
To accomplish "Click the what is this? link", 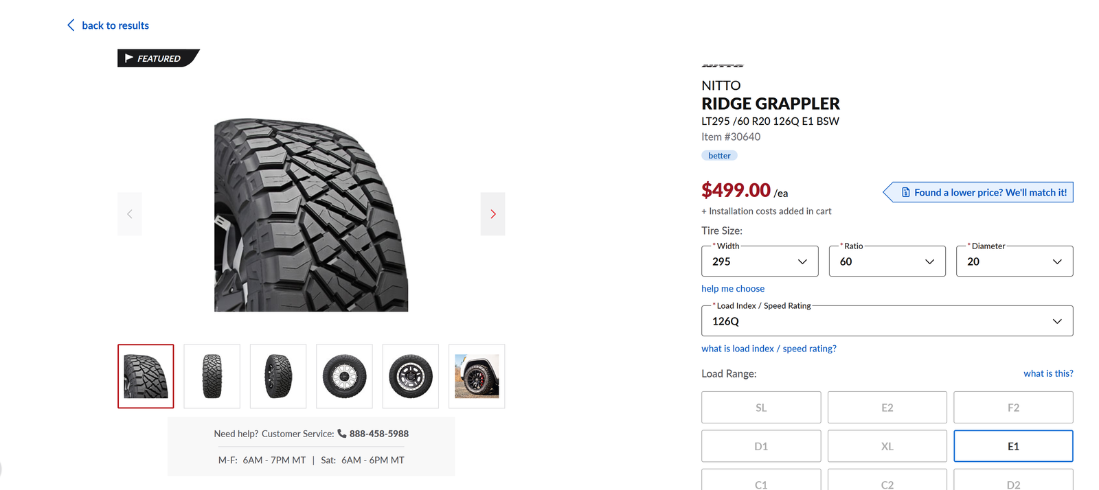I will [1047, 373].
